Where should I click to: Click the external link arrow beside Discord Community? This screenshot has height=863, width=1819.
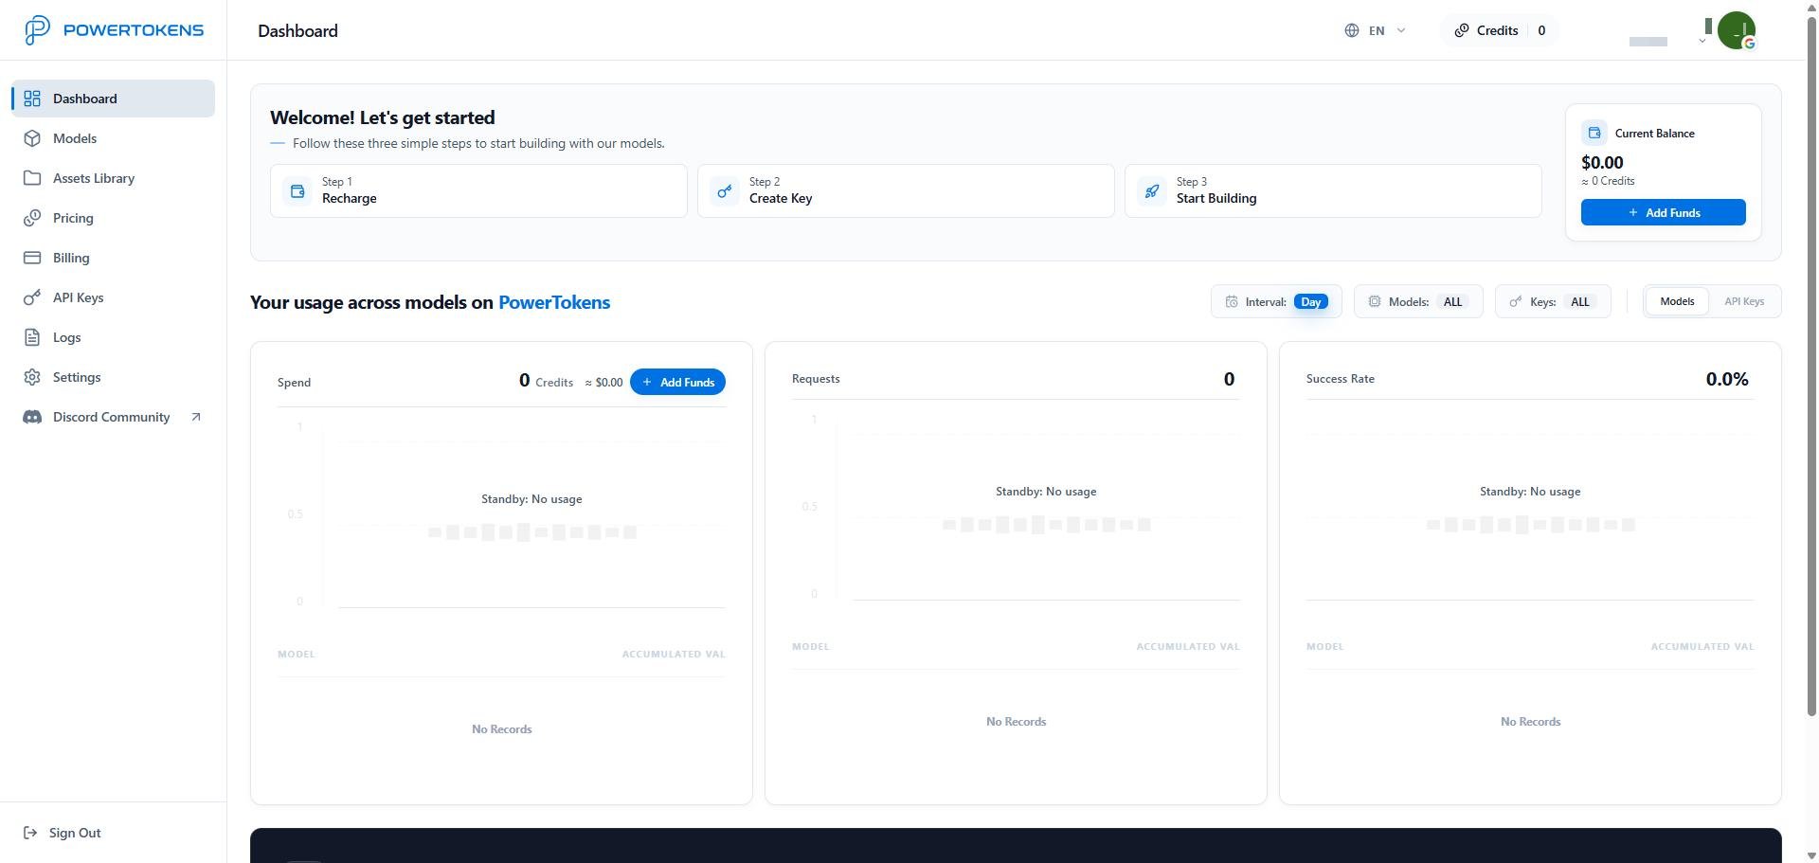(196, 417)
